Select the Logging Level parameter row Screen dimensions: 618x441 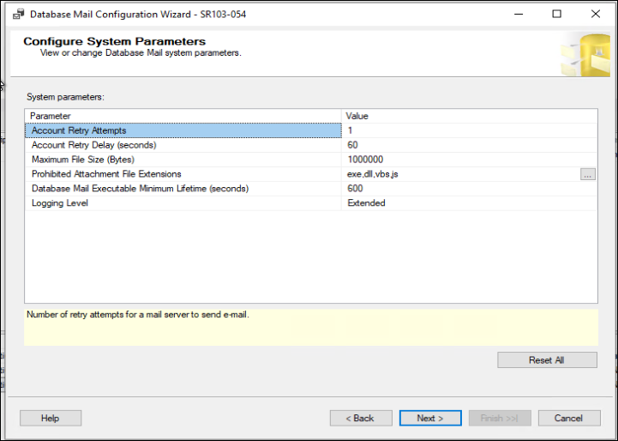183,203
